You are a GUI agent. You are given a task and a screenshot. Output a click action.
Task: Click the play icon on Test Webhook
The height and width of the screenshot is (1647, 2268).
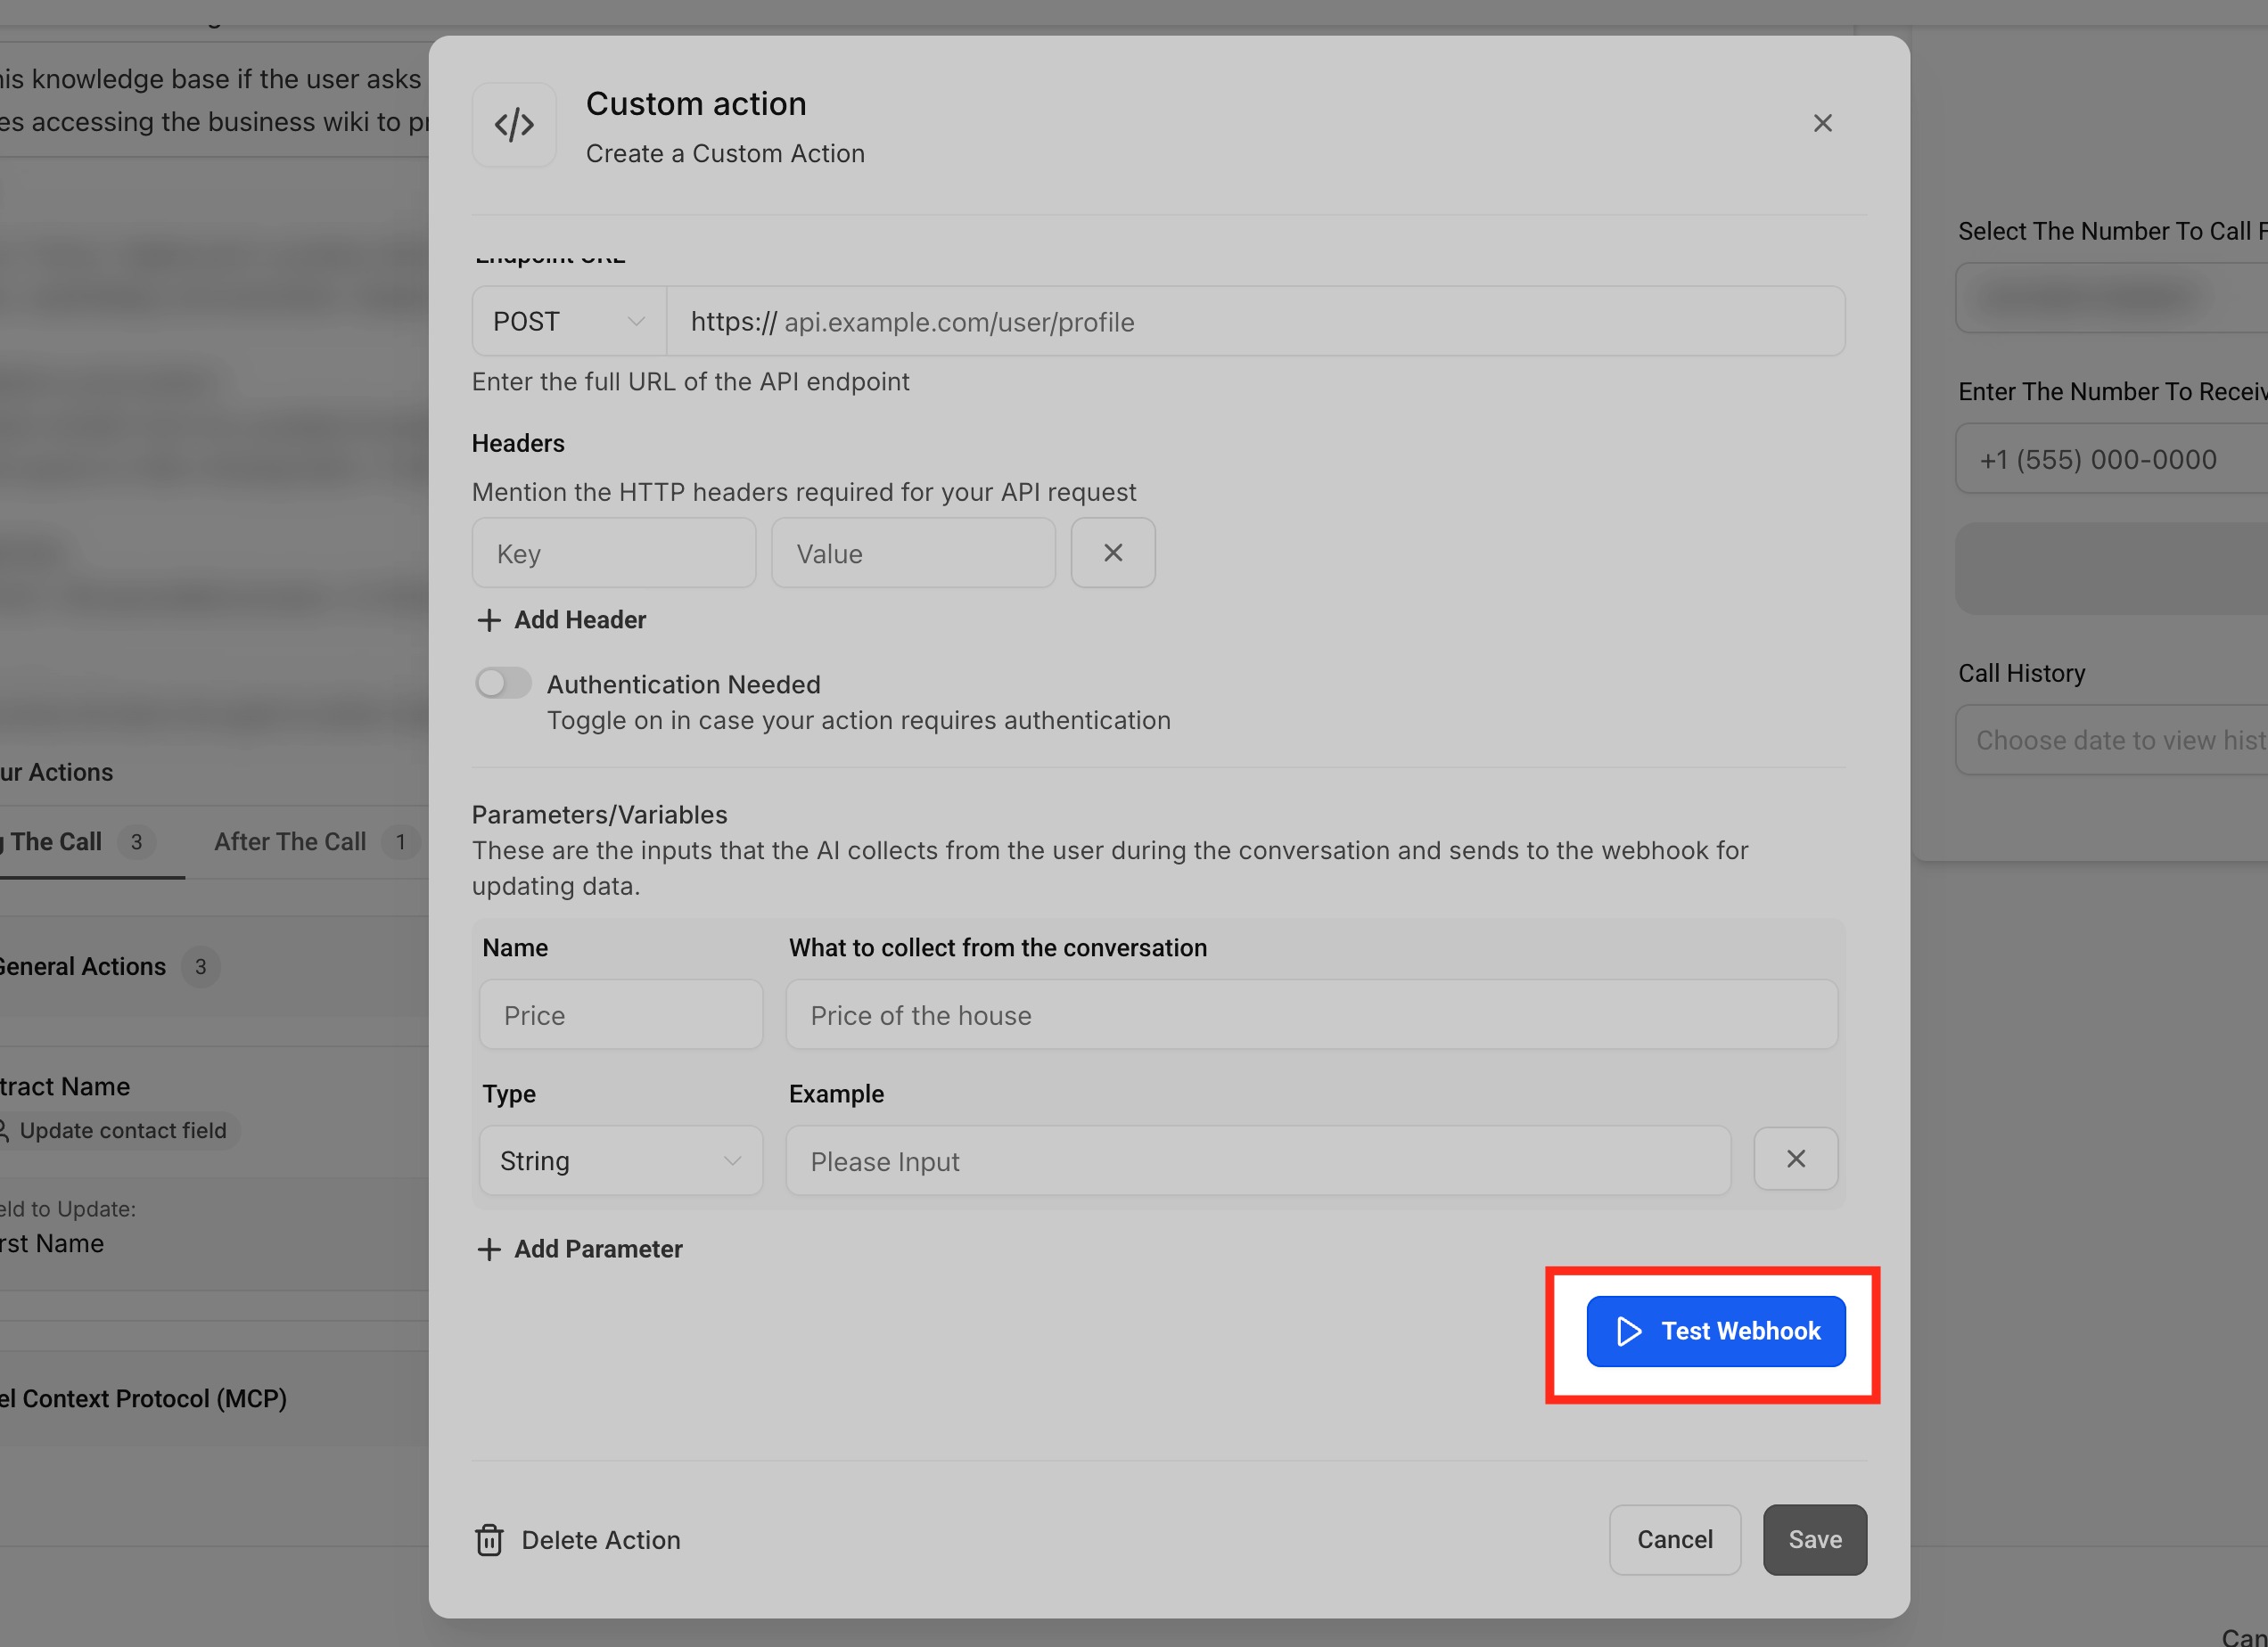[x=1628, y=1332]
